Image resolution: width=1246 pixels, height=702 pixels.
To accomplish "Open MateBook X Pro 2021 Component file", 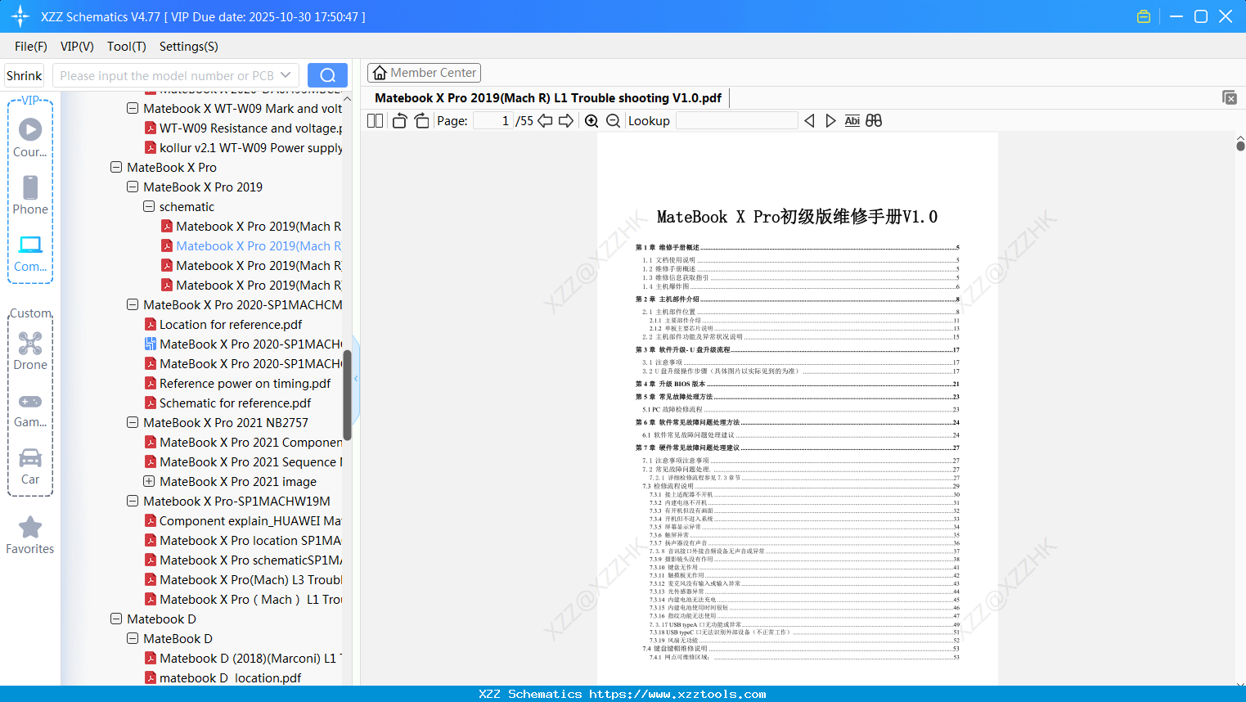I will [250, 442].
